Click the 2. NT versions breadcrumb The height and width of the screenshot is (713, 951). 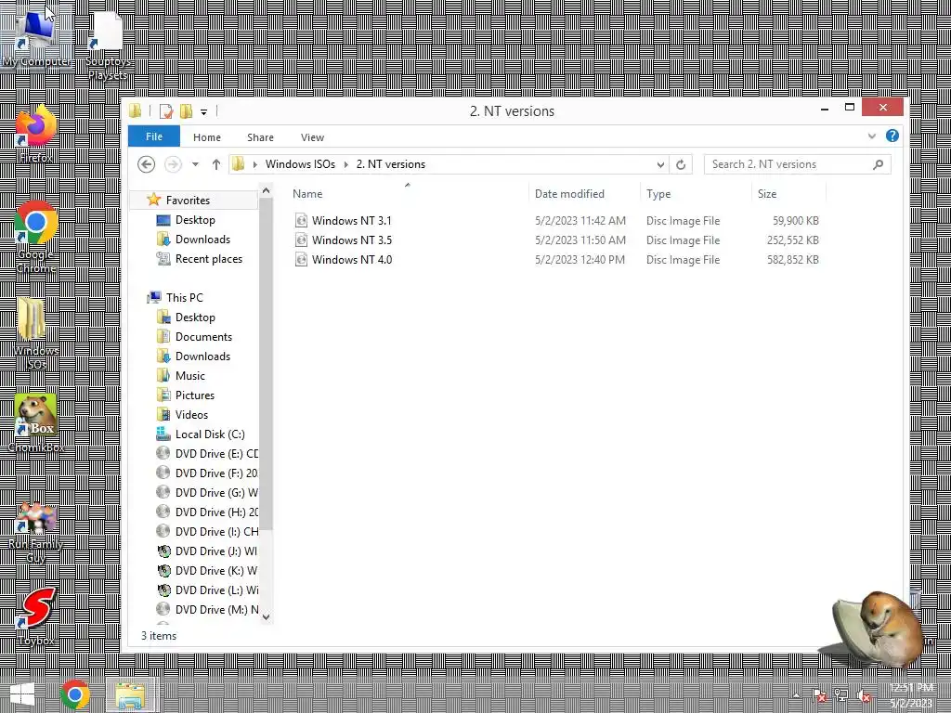coord(391,164)
